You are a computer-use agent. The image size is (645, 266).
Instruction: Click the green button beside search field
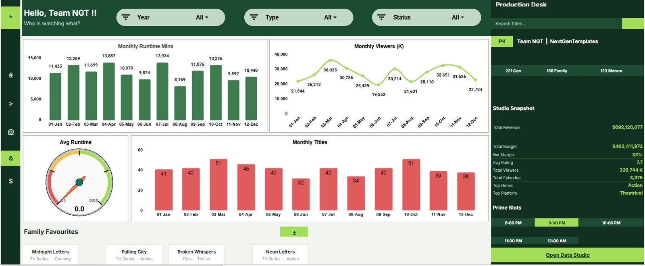click(x=633, y=23)
